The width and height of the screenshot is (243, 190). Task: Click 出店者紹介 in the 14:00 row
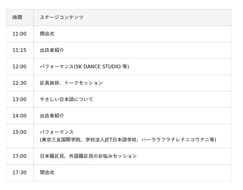coord(52,116)
